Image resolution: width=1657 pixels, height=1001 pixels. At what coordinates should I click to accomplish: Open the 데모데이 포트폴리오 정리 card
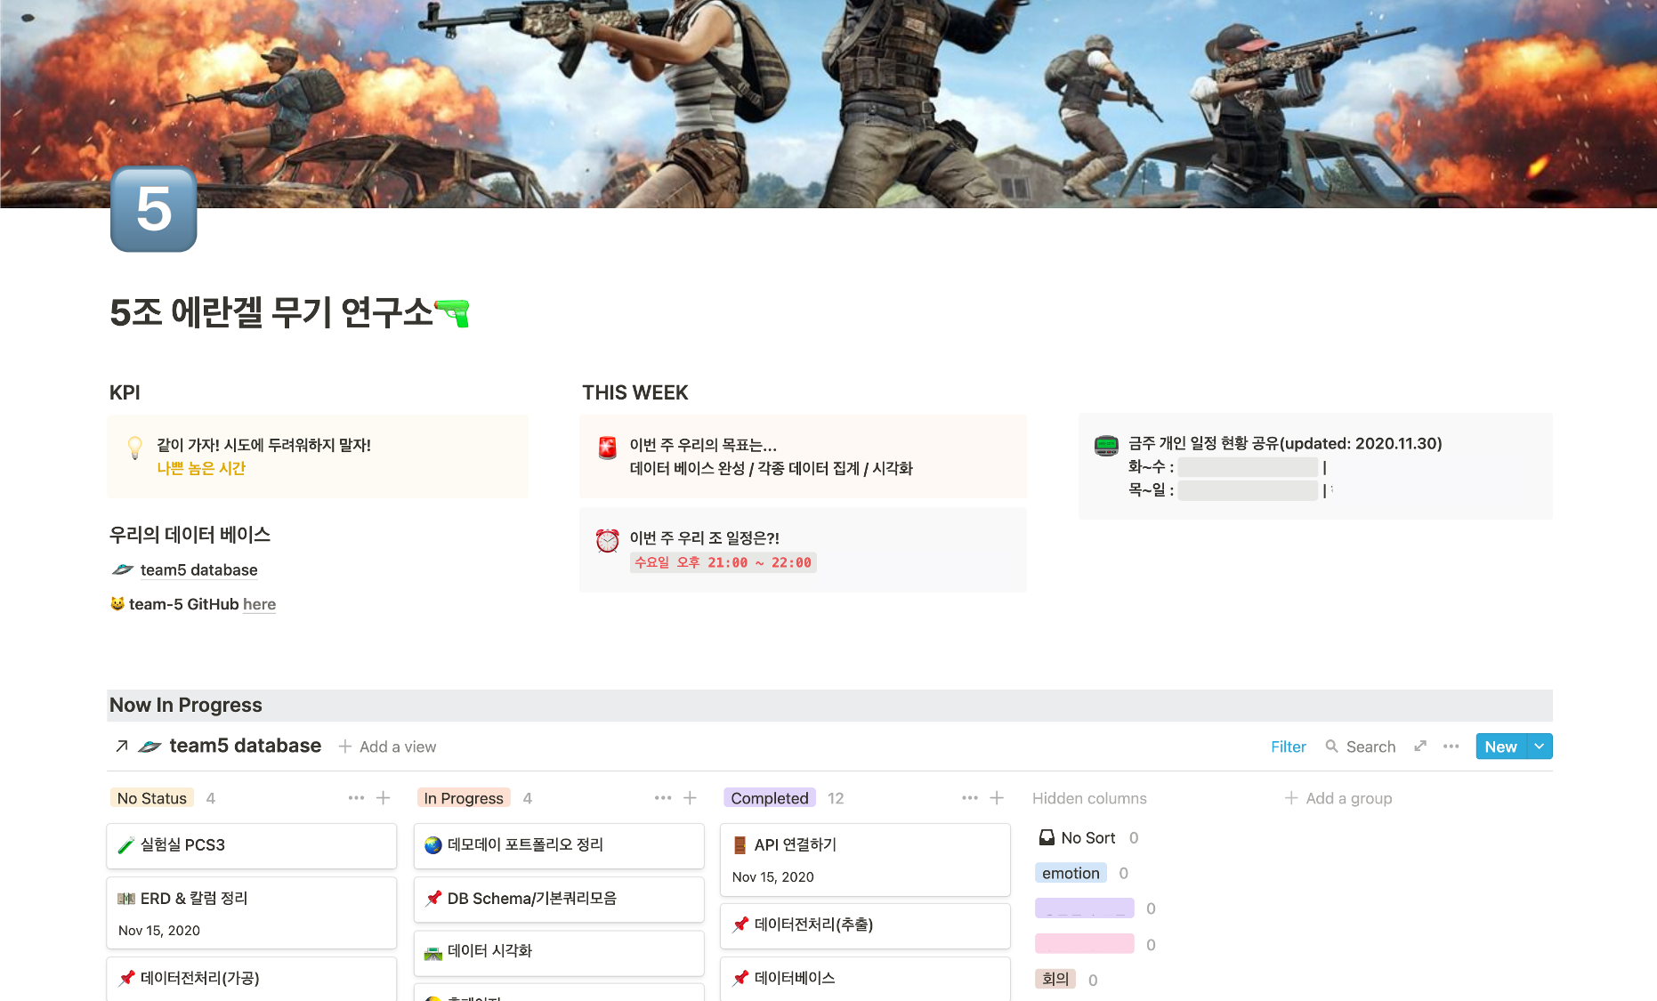coord(559,845)
